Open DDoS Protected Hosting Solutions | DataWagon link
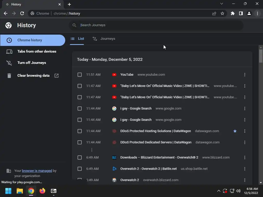The width and height of the screenshot is (263, 197). (x=155, y=131)
